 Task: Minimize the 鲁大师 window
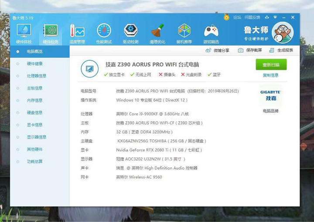tap(284, 17)
